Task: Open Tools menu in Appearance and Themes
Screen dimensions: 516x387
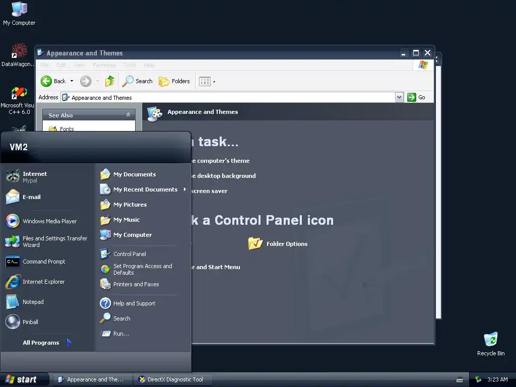Action: 130,65
